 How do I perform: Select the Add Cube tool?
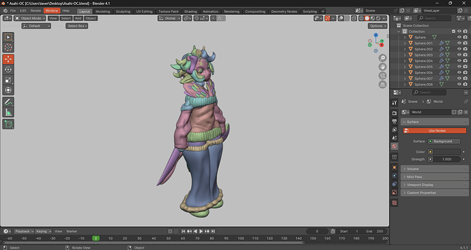point(8,124)
